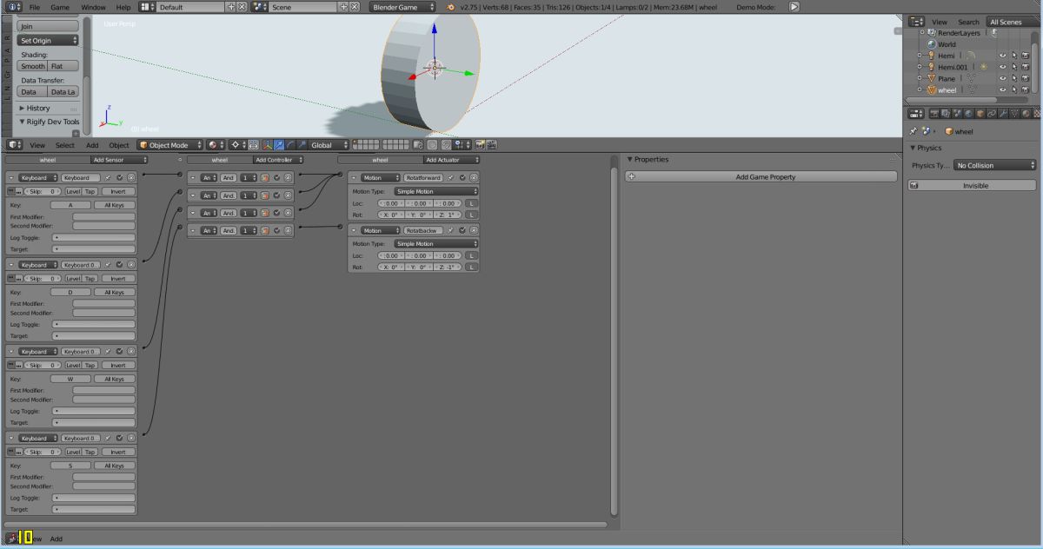Toggle Hemi lamp visibility eye

[x=1002, y=56]
